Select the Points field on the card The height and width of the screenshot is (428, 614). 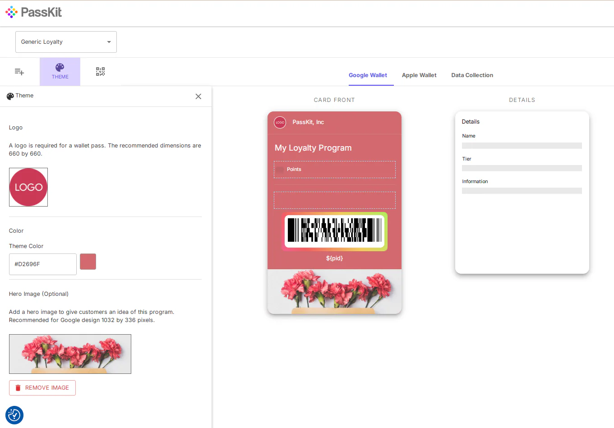pos(335,170)
